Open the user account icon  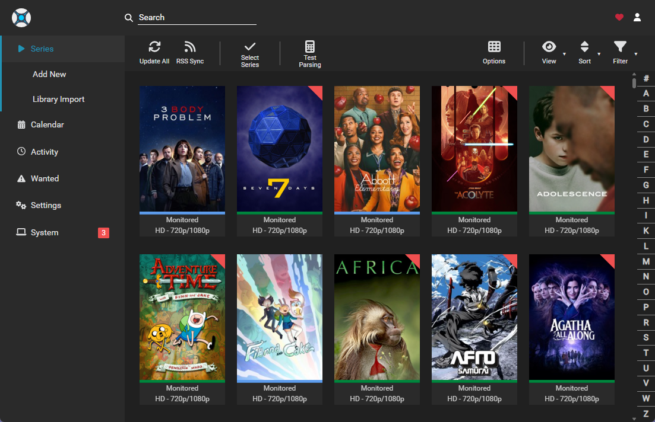637,17
